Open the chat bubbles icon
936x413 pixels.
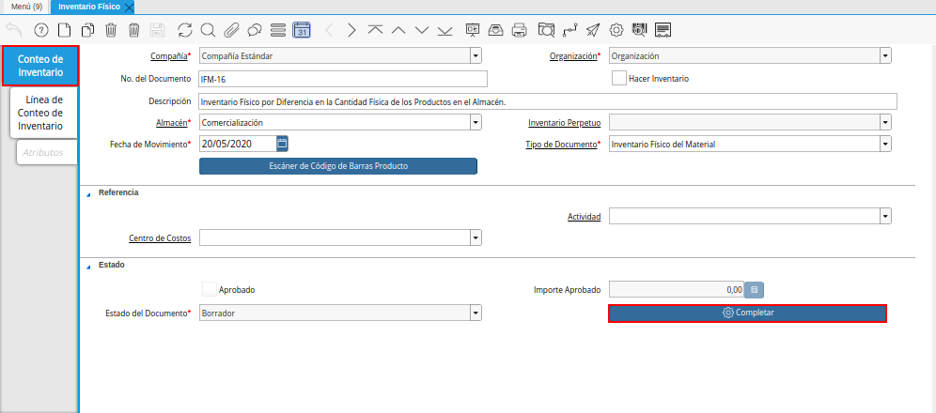(255, 30)
